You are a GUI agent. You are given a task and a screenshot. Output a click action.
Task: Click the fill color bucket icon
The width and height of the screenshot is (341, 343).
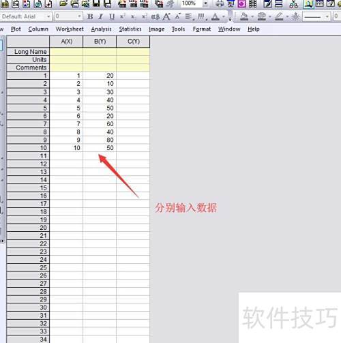[244, 16]
